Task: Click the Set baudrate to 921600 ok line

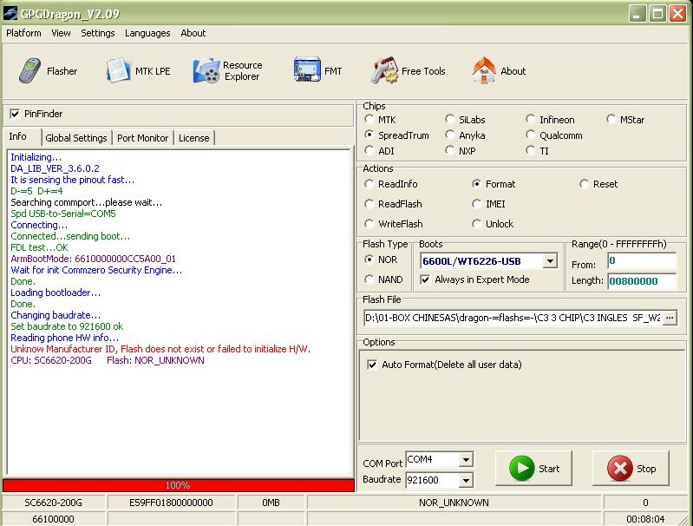Action: coord(67,326)
